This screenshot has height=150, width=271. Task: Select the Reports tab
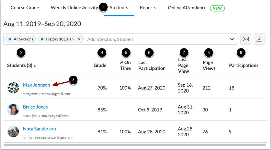tap(148, 8)
